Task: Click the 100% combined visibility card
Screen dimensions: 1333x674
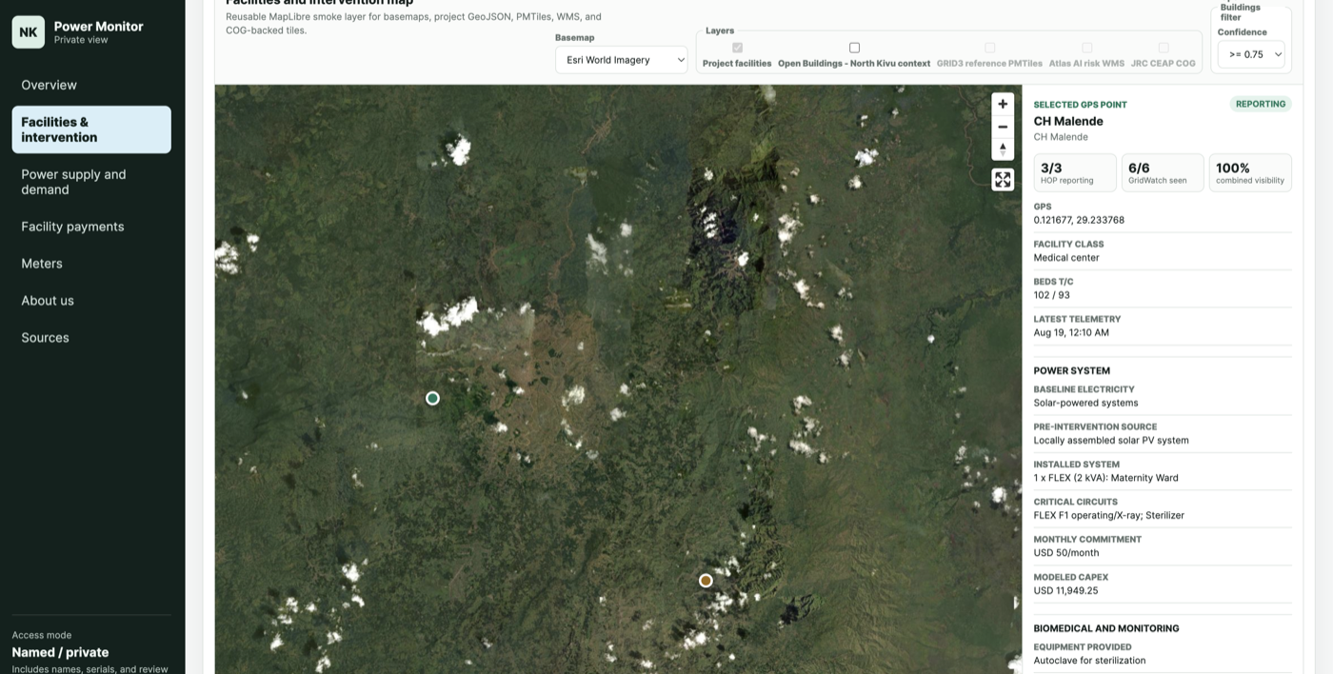Action: (1250, 172)
